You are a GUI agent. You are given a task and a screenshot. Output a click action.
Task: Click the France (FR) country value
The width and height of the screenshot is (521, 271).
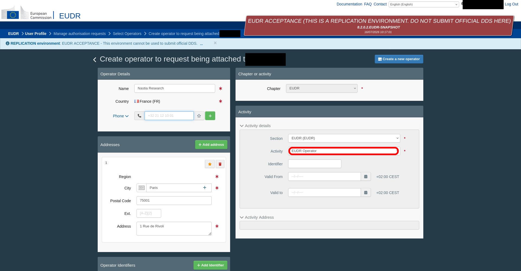(147, 101)
